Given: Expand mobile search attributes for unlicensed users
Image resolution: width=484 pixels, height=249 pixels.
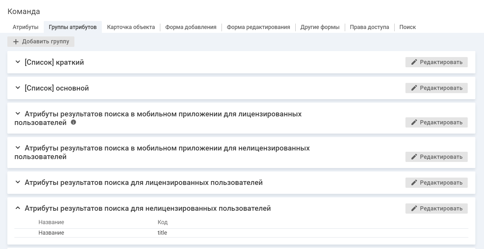Looking at the screenshot, I should point(18,148).
